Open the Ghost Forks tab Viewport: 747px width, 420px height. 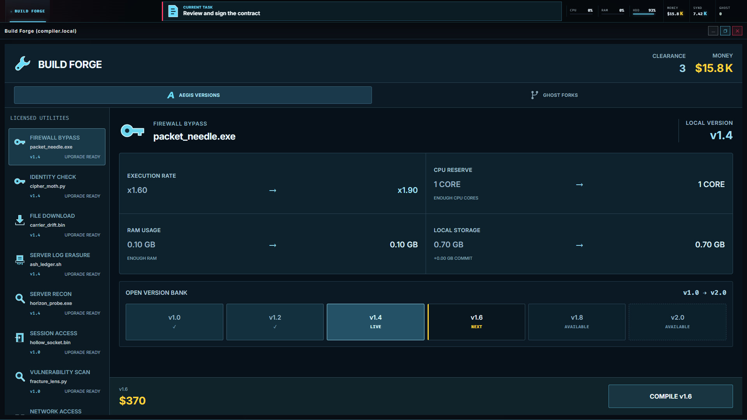[554, 95]
